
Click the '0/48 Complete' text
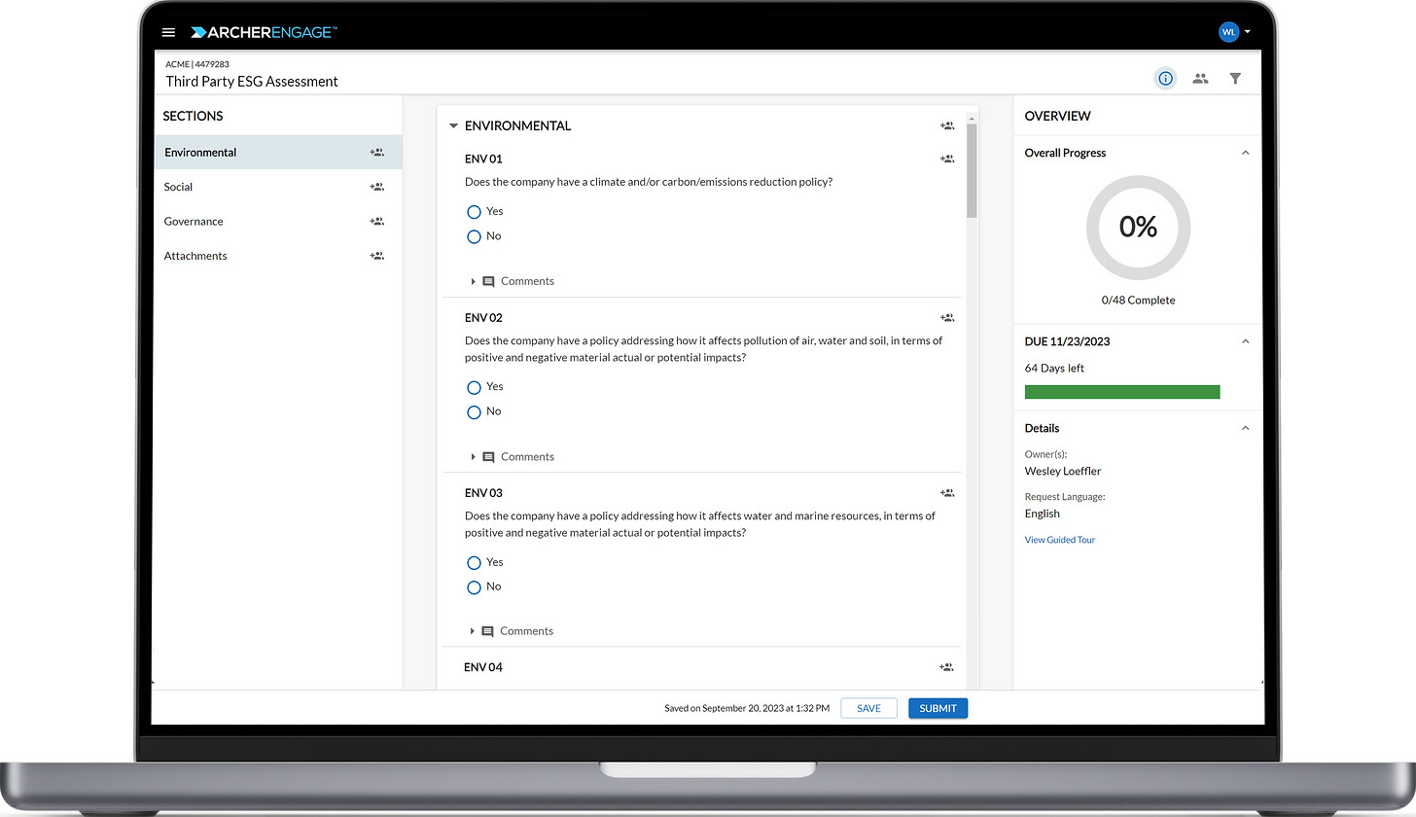pos(1138,301)
